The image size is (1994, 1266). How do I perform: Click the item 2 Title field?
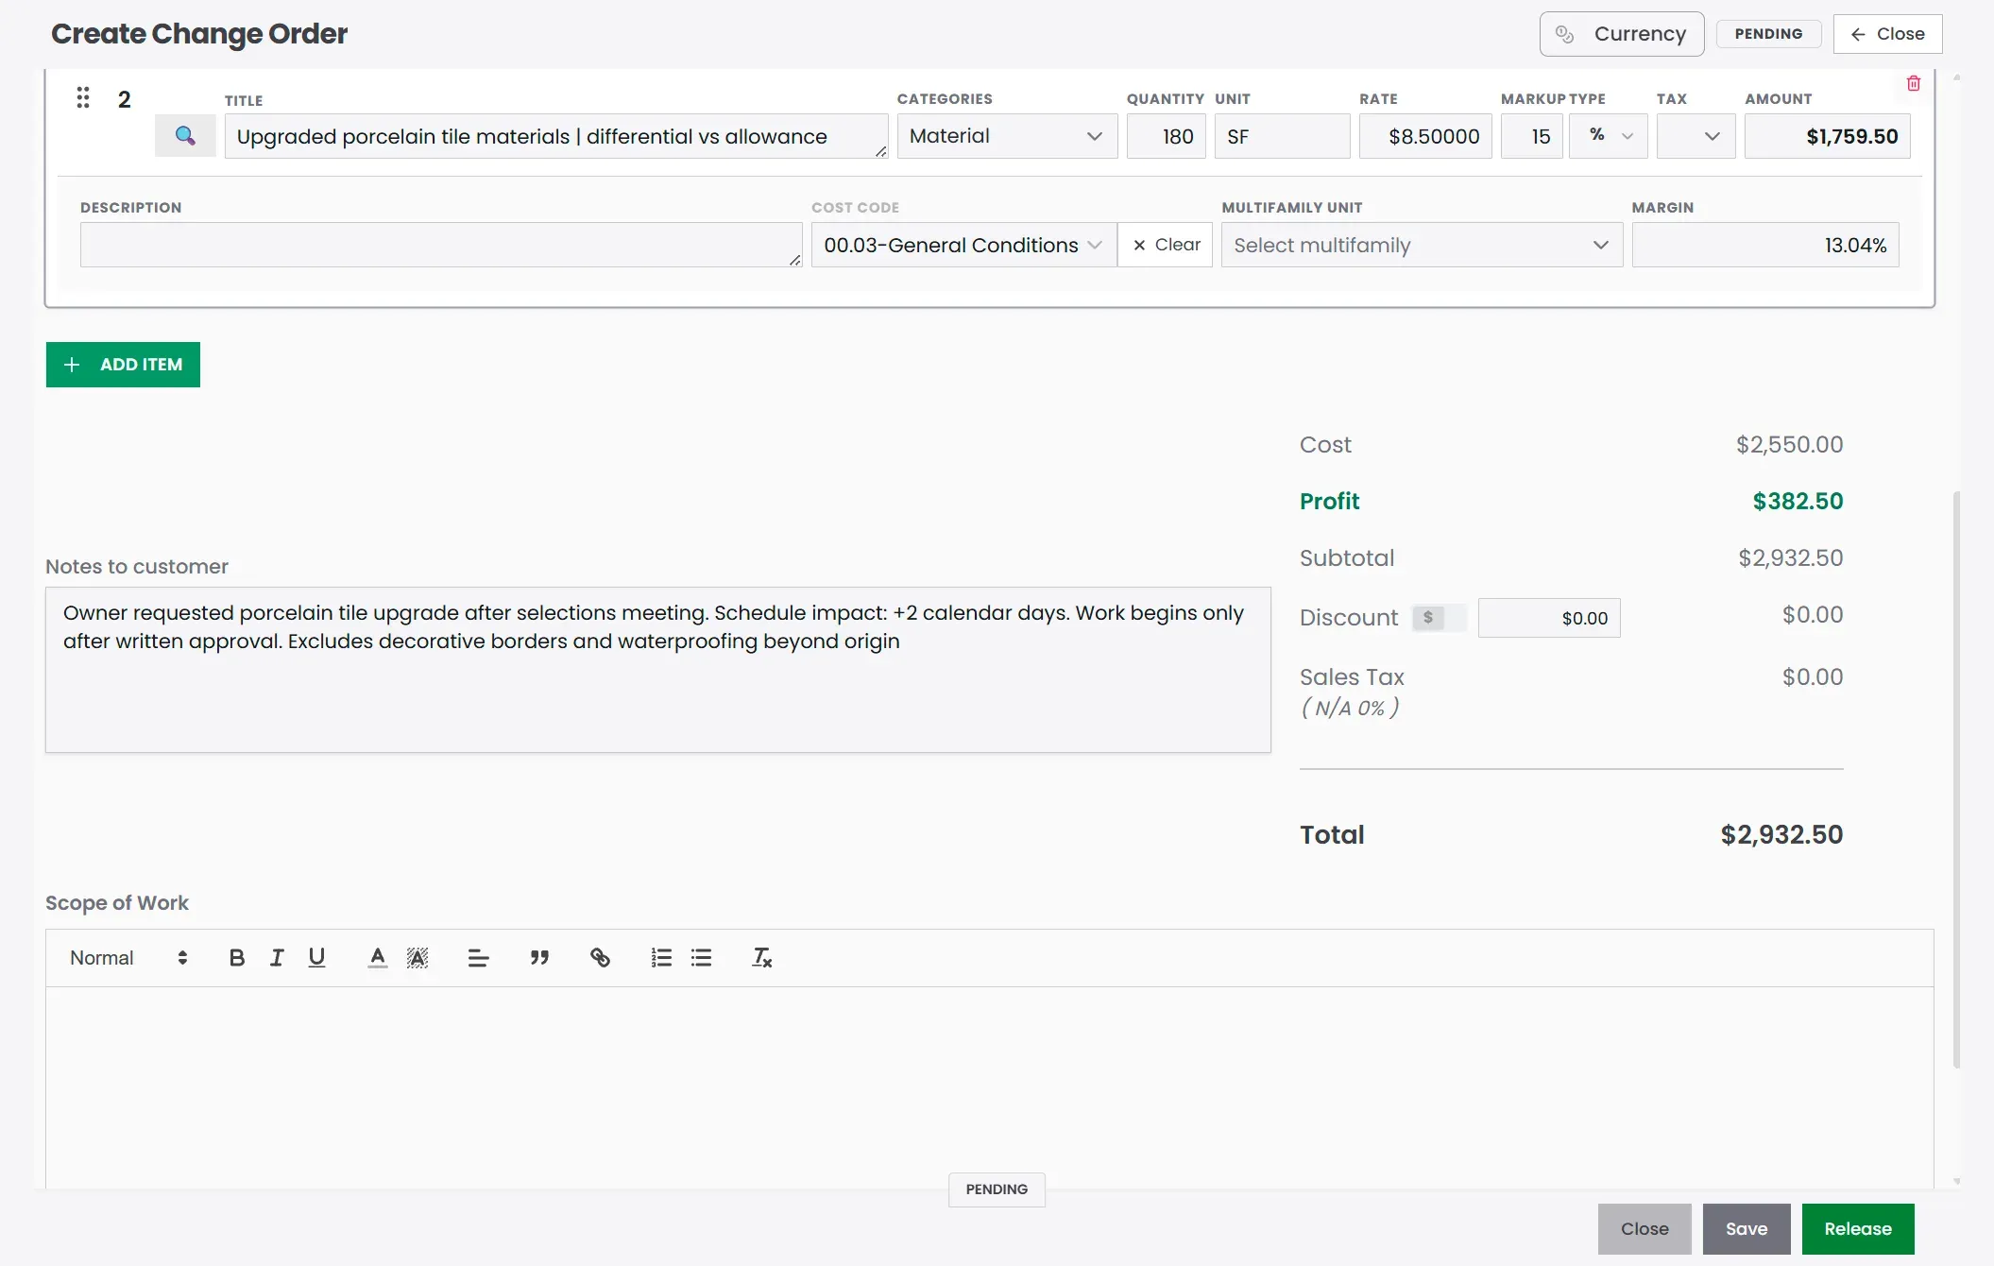click(x=556, y=136)
